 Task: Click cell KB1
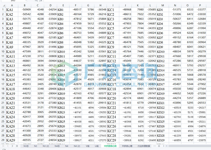tap(63, 10)
